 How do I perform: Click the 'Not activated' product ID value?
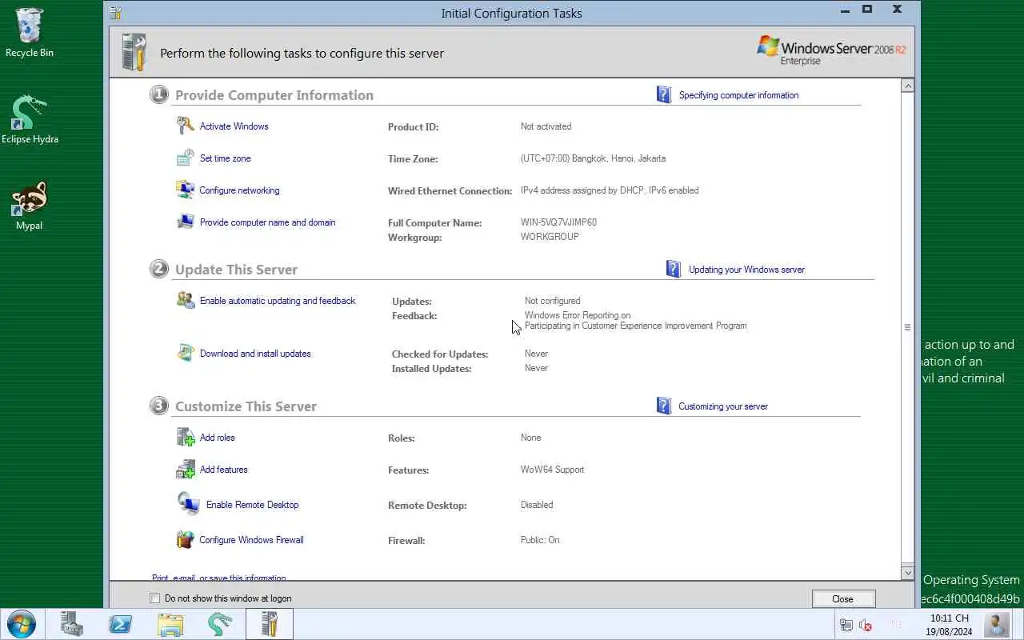click(546, 126)
